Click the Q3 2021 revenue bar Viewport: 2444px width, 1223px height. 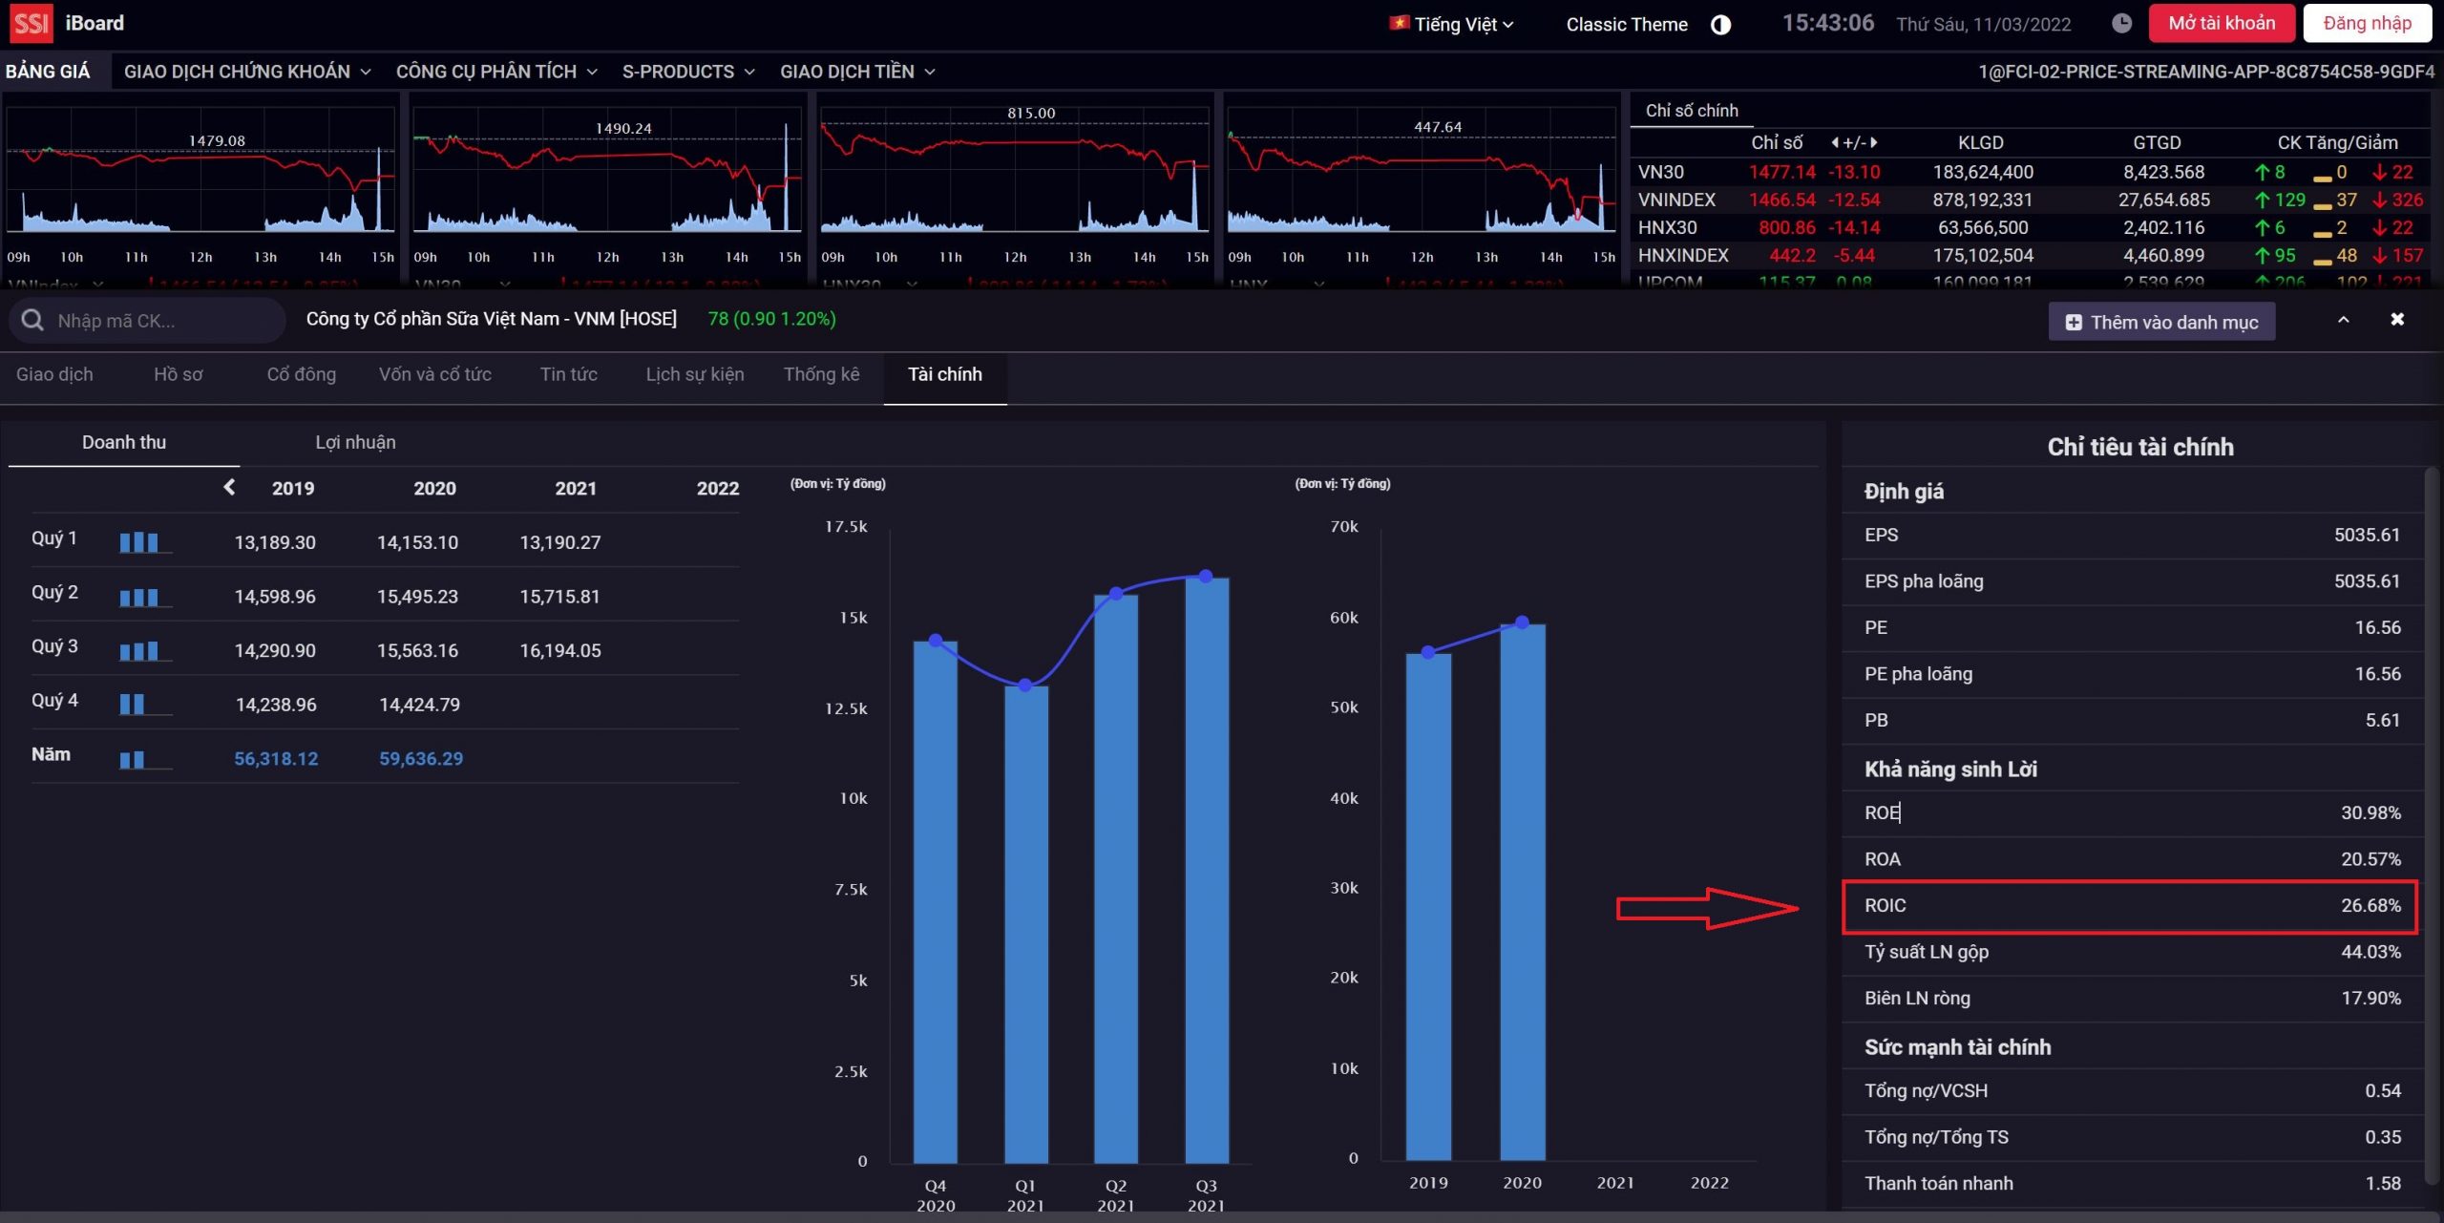point(1207,870)
